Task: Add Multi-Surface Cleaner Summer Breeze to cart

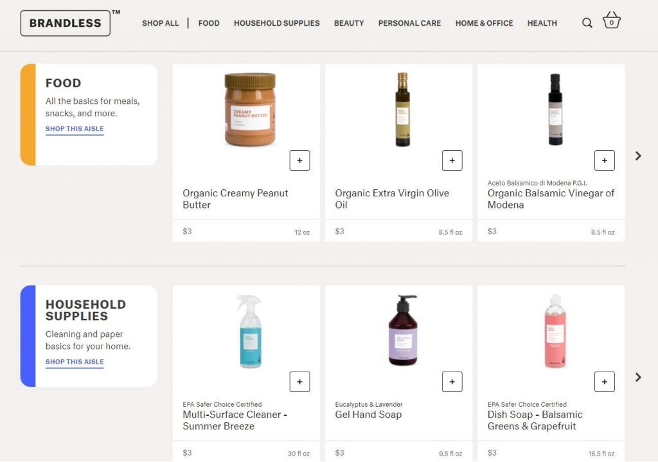Action: pos(299,382)
